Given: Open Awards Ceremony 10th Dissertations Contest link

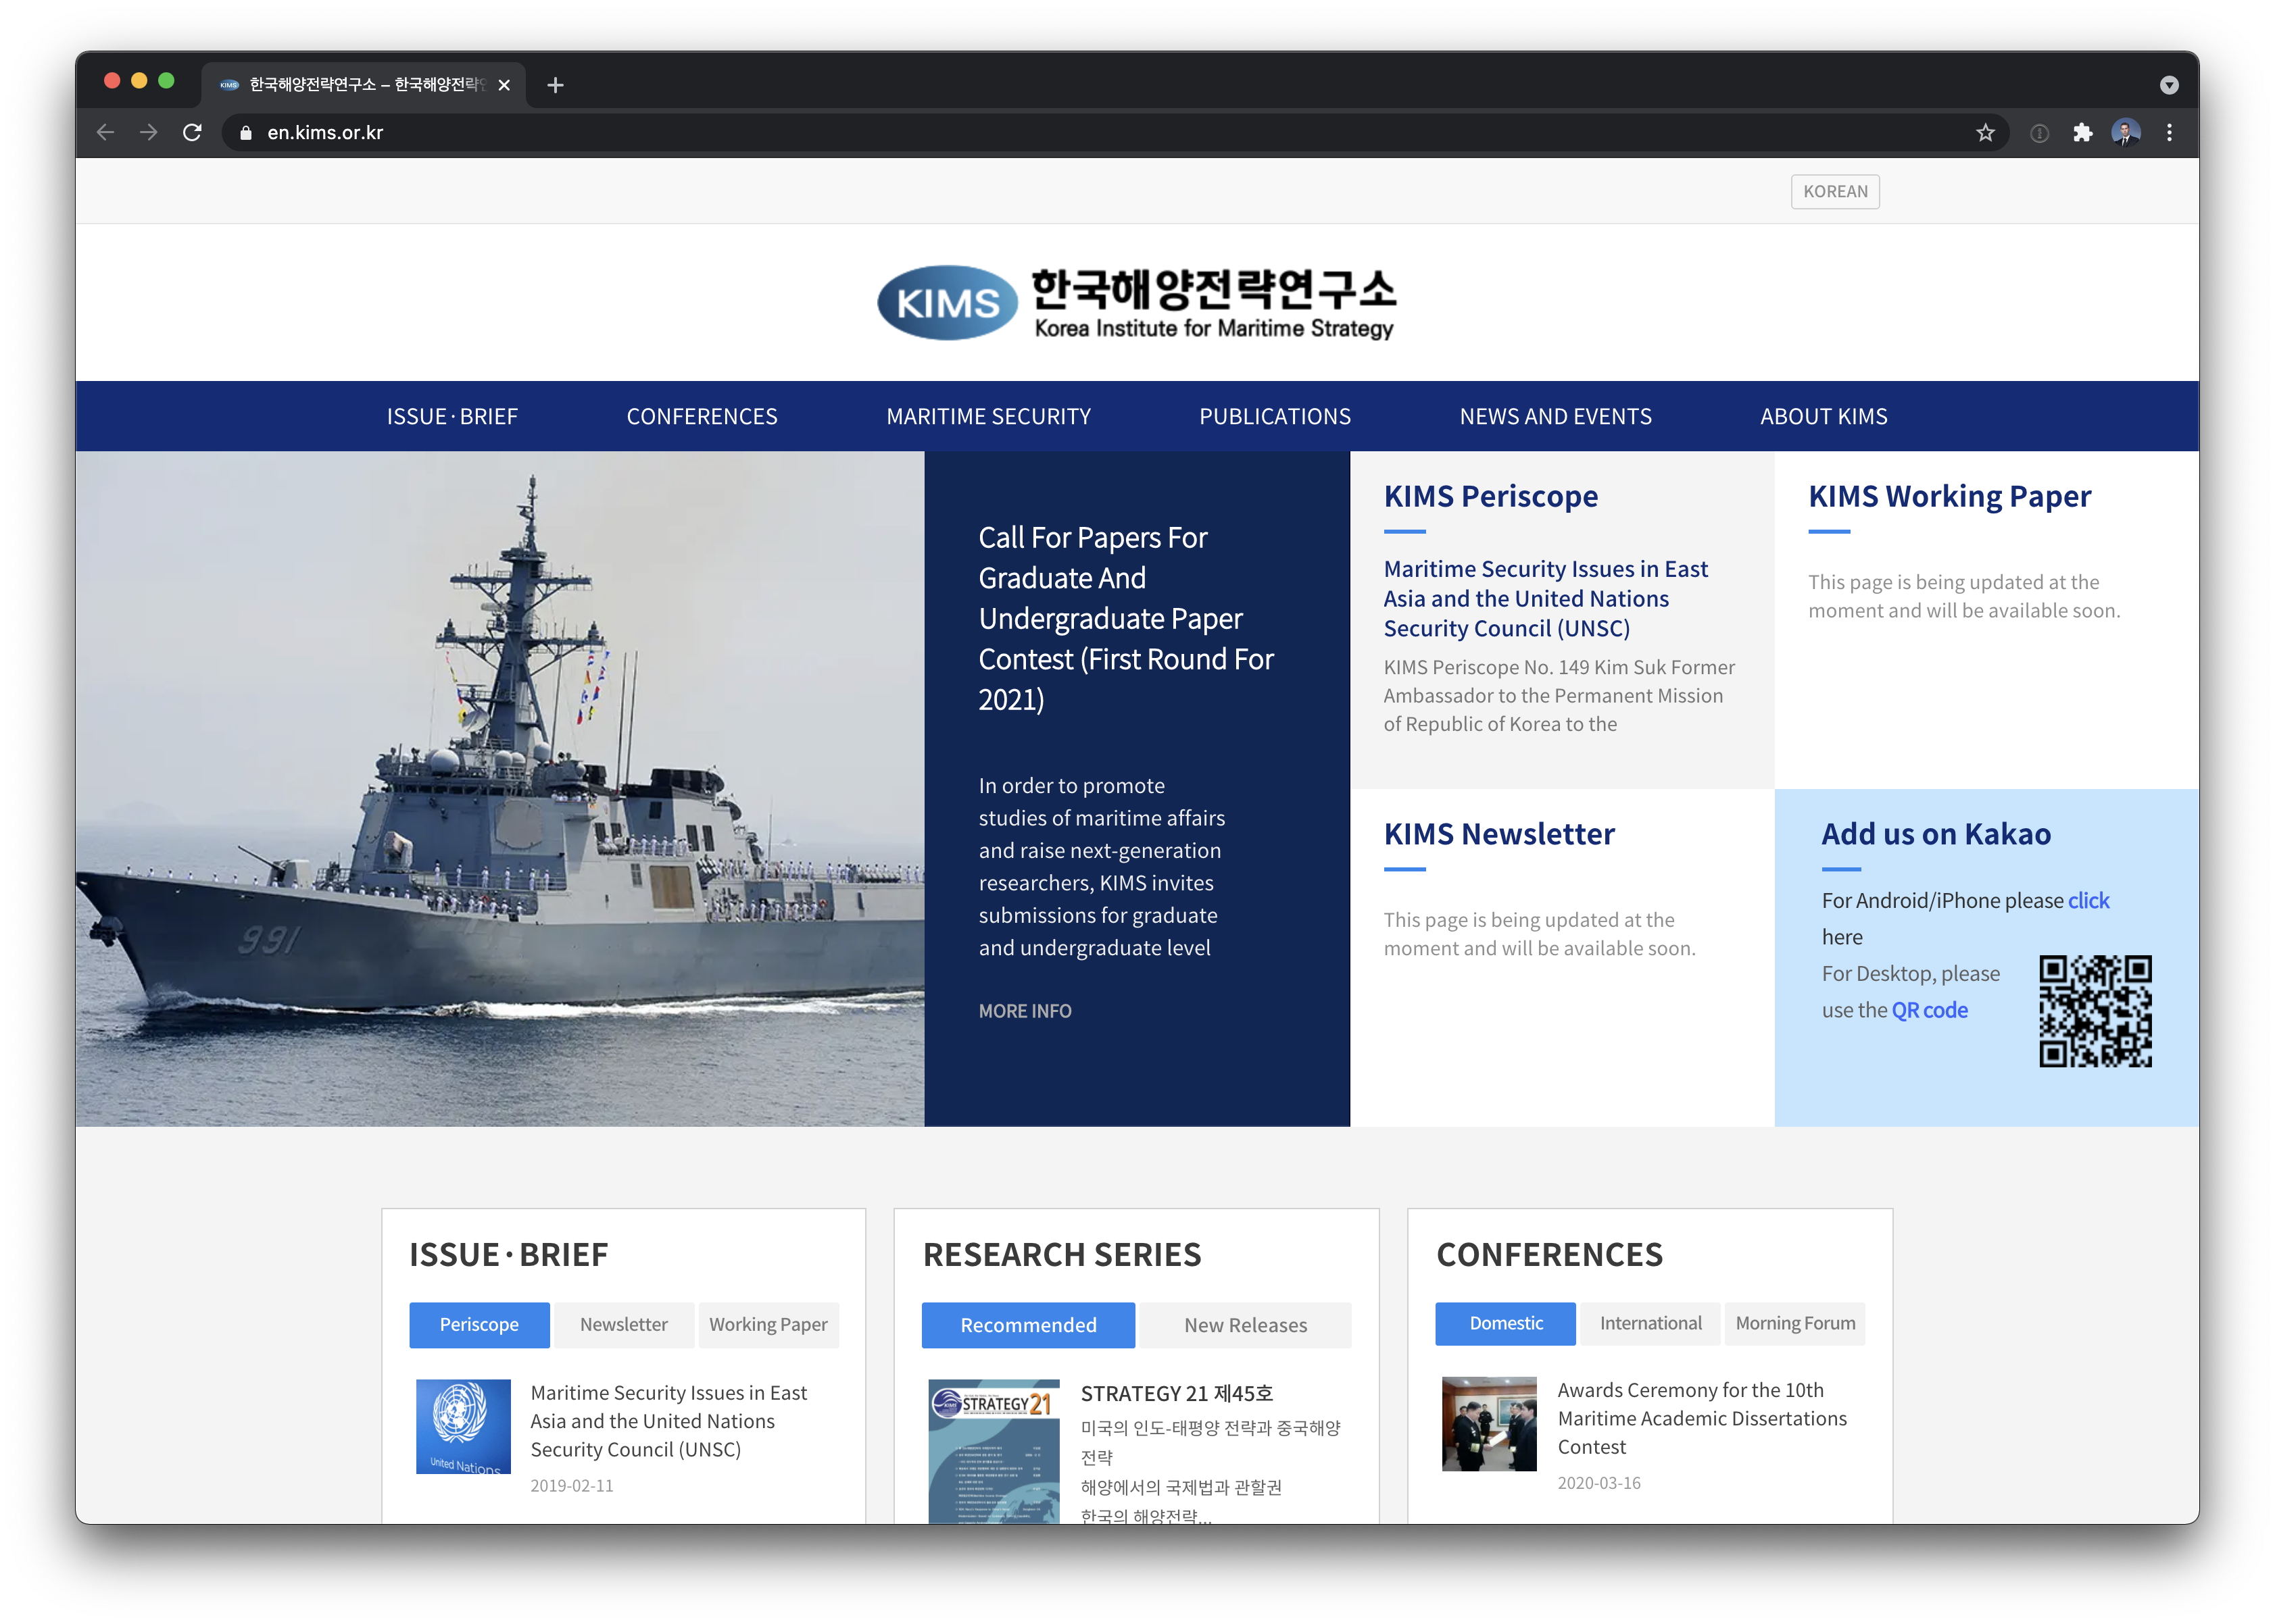Looking at the screenshot, I should click(x=1702, y=1419).
